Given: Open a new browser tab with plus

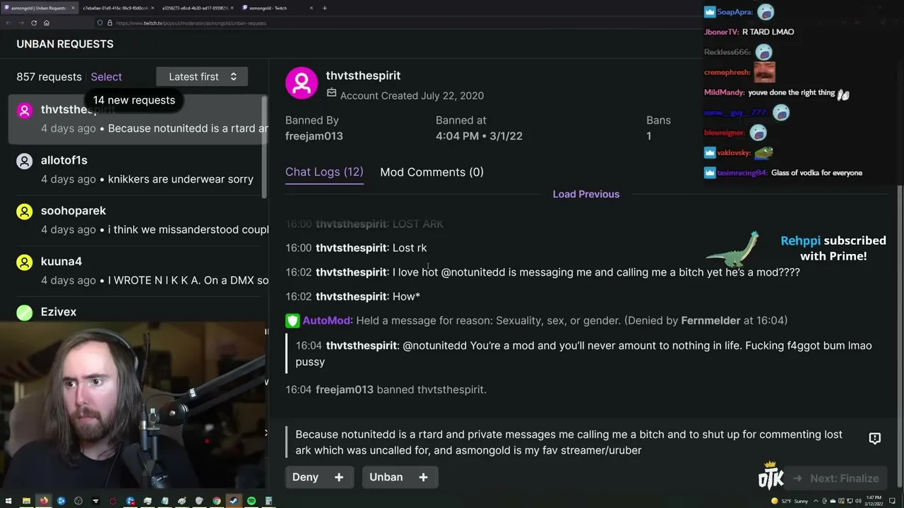Looking at the screenshot, I should pos(324,8).
